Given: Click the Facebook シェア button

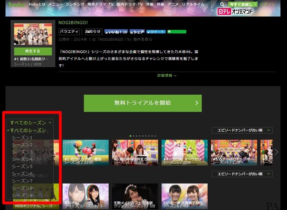Looking at the screenshot, I should [137, 32].
